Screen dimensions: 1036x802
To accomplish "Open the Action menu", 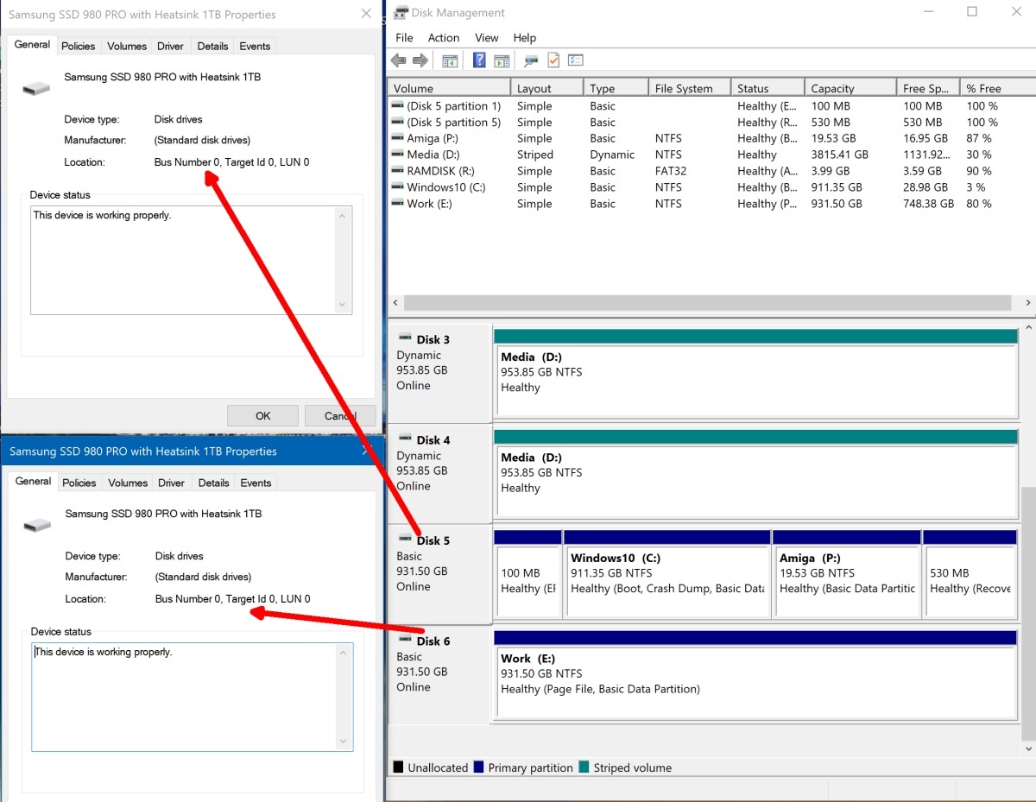I will (x=443, y=38).
